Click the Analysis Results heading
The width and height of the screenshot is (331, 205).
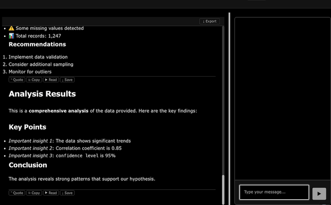tap(42, 94)
